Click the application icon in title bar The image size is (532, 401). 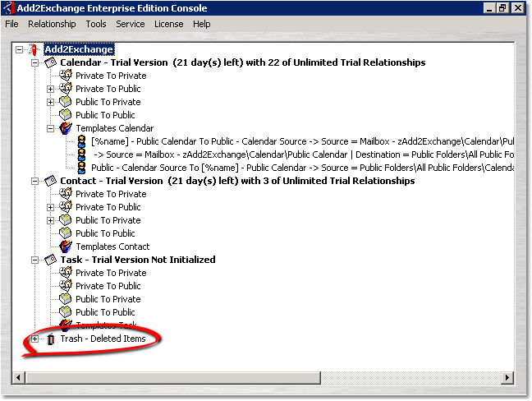[8, 8]
